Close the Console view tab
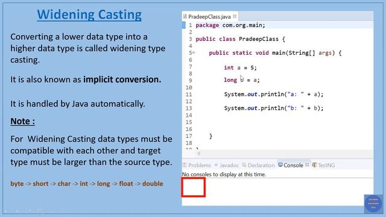Image resolution: width=386 pixels, height=217 pixels. (x=307, y=165)
